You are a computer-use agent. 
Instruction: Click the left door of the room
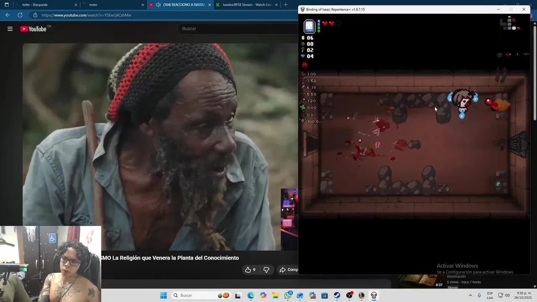click(x=311, y=143)
